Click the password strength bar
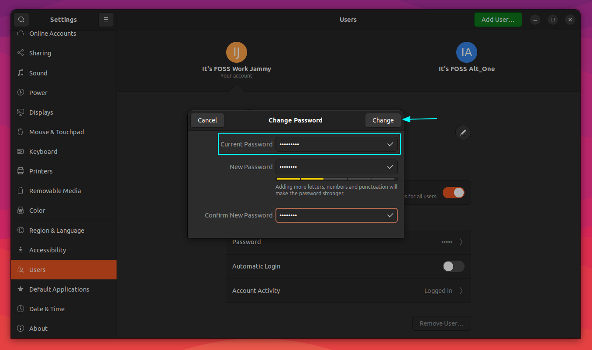Viewport: 592px width, 350px height. (x=337, y=179)
